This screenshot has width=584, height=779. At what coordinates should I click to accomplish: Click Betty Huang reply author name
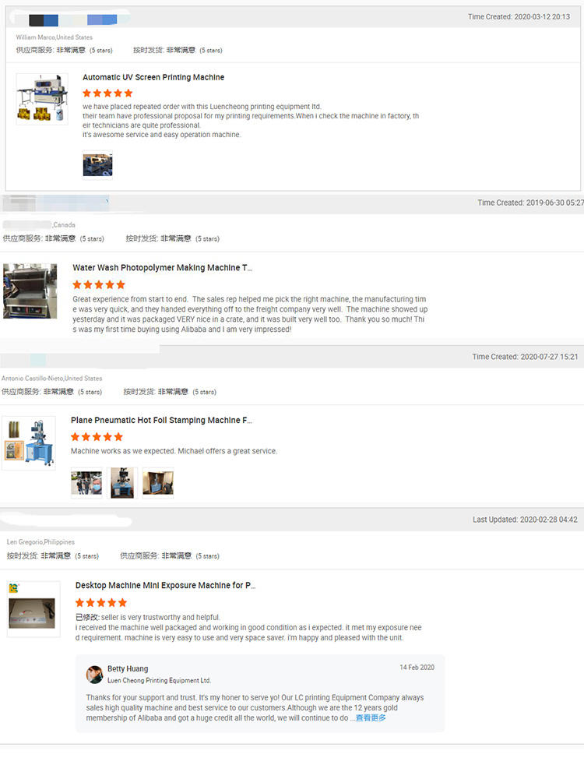click(128, 668)
